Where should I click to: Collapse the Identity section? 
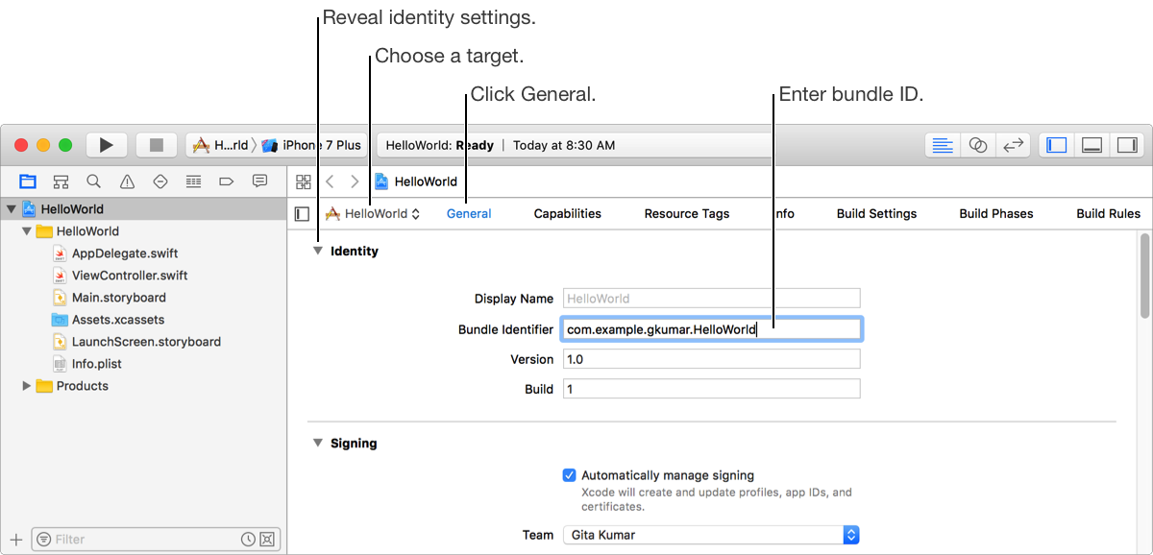coord(317,252)
